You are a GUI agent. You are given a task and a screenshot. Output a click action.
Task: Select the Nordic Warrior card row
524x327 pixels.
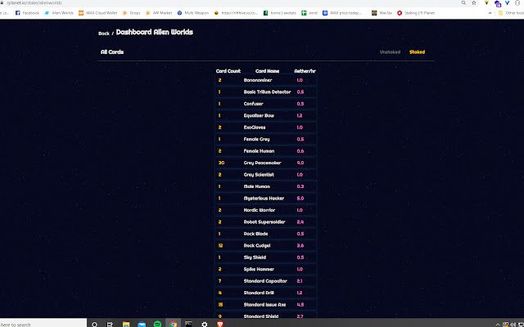(x=265, y=210)
